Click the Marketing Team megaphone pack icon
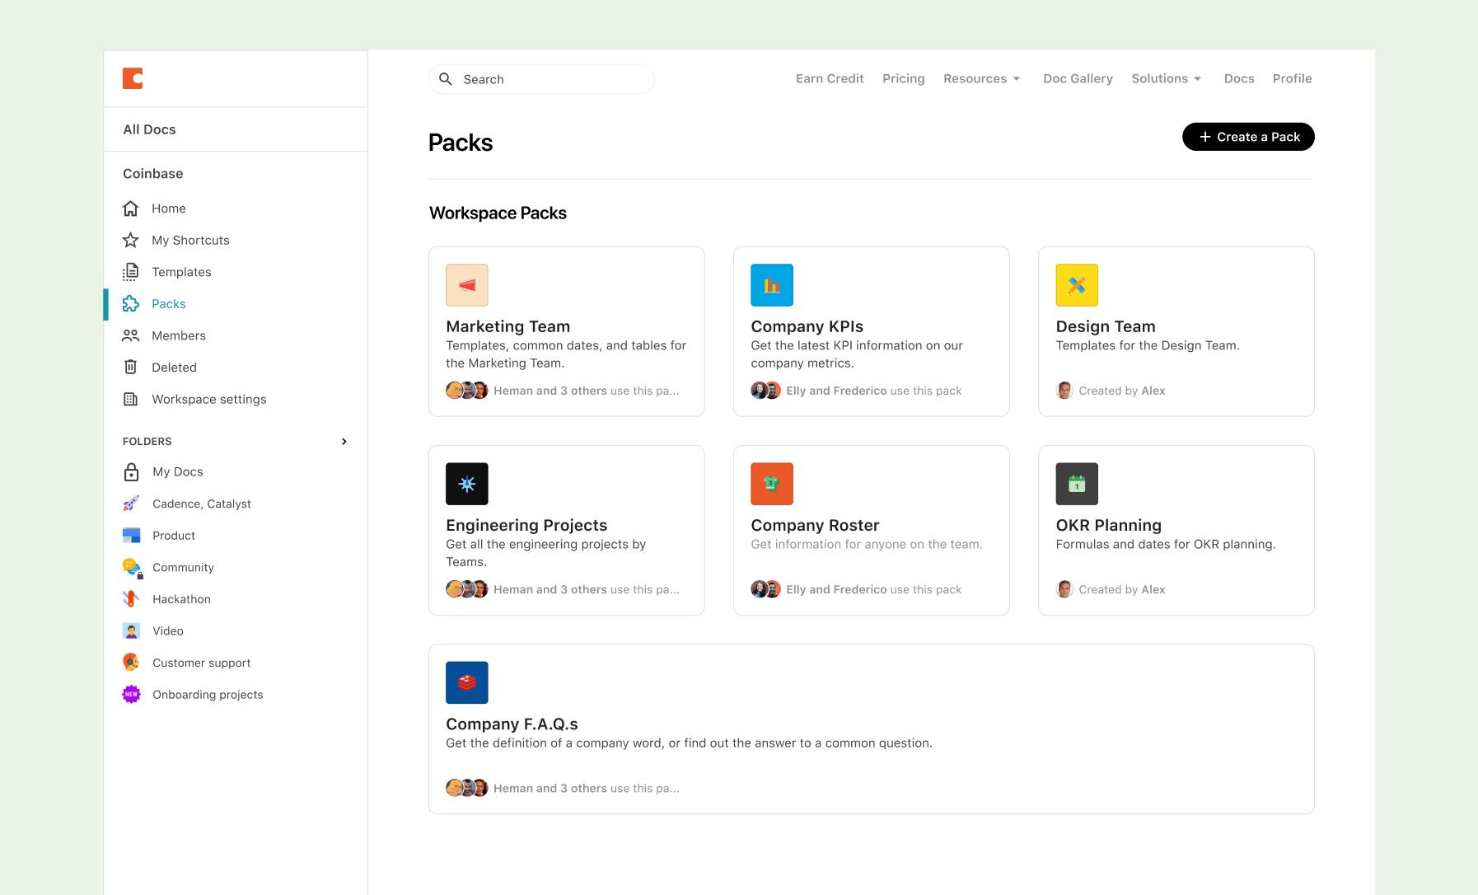Screen dimensions: 1478x895 tap(467, 285)
